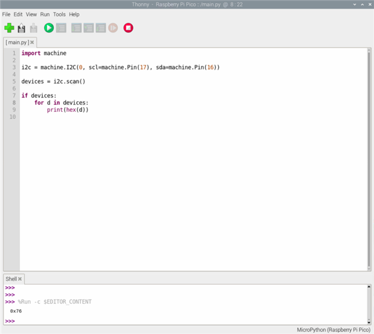Image resolution: width=374 pixels, height=334 pixels.
Task: Click the Debug current script icon
Action: coord(61,28)
